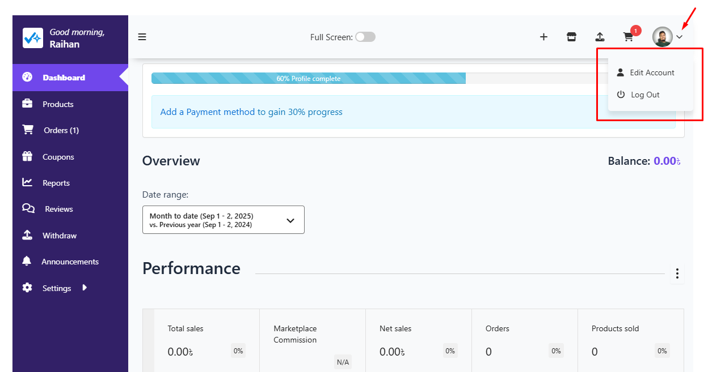Click the Dashboard gauge icon
Viewport: 708px width, 372px height.
[x=27, y=77]
